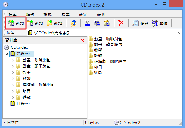Expand 動畫 - 咖啡網包 tree node
This screenshot has height=128, width=185.
coord(13,60)
